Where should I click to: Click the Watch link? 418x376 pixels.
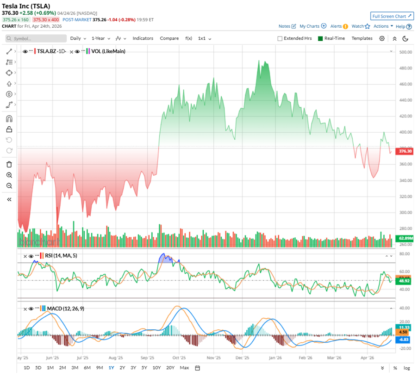click(357, 26)
